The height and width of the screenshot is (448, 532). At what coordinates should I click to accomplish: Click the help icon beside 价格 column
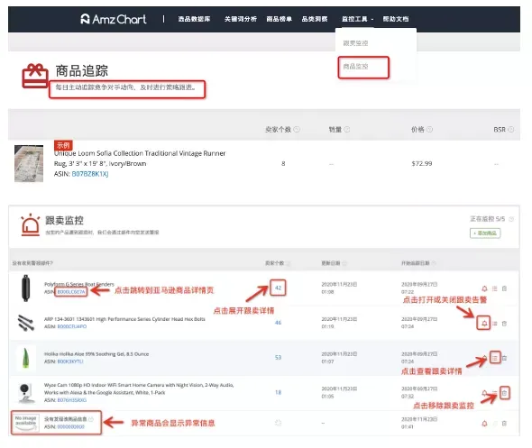429,129
